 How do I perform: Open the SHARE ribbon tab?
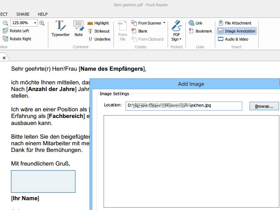click(23, 14)
